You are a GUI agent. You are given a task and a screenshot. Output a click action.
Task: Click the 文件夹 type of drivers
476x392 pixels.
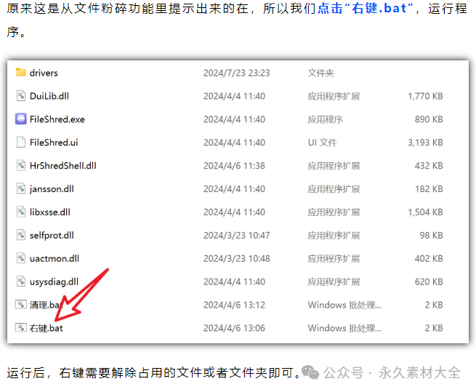[x=321, y=73]
